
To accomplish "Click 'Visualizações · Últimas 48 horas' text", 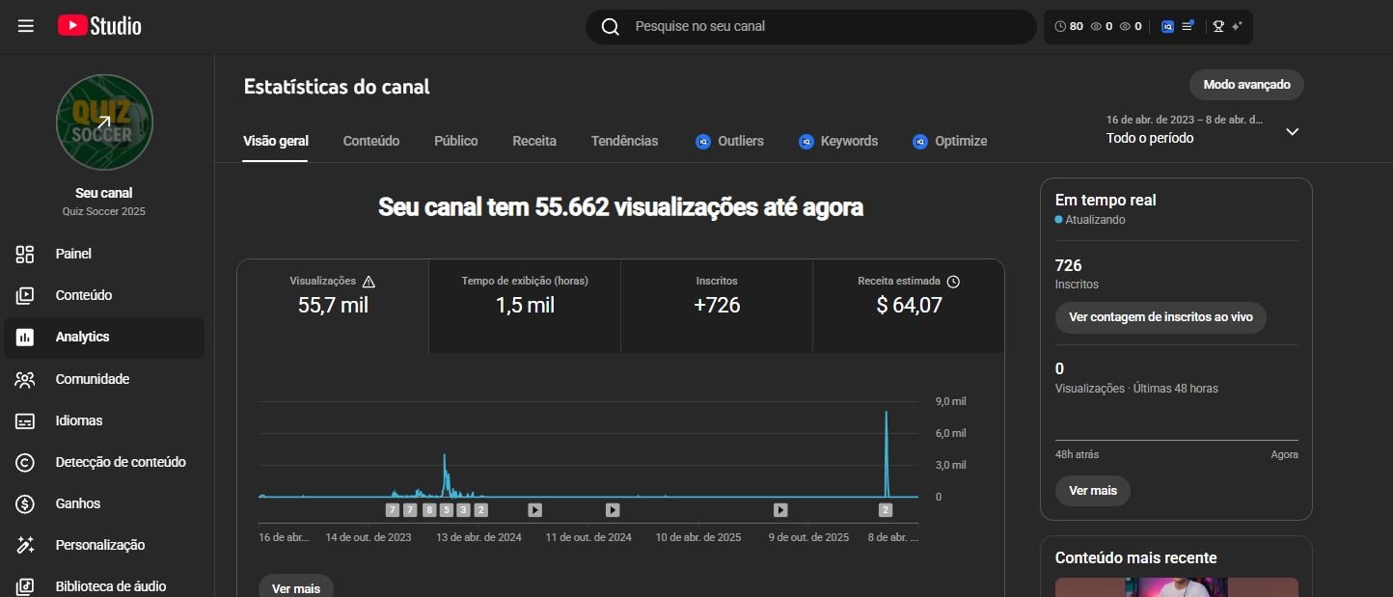I will coord(1136,389).
